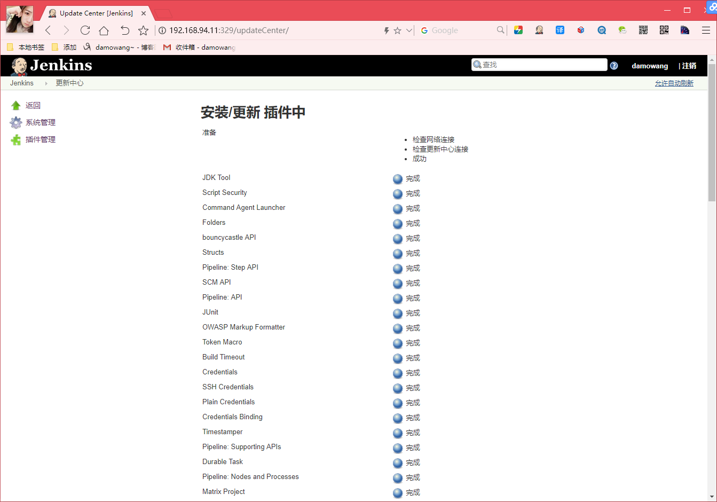Open 系统管理 in the sidebar
This screenshot has height=502, width=717.
pos(41,122)
